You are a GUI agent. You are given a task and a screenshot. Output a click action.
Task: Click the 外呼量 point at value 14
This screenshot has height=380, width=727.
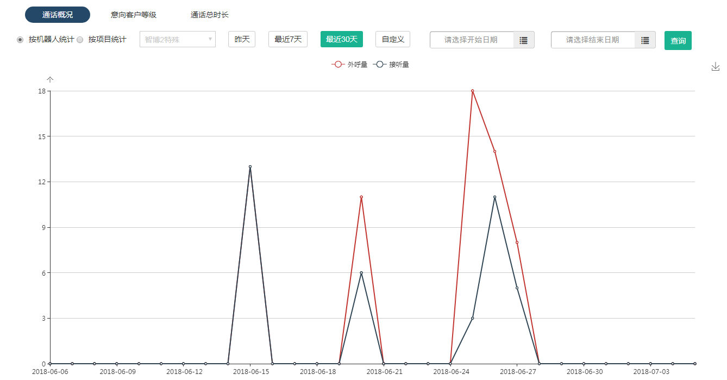coord(494,151)
